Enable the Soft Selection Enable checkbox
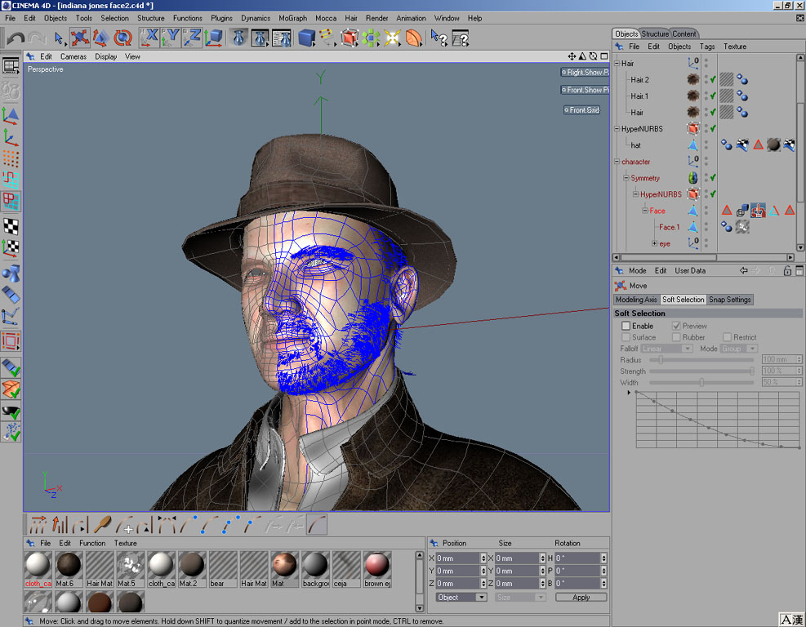Image resolution: width=806 pixels, height=627 pixels. [x=626, y=326]
